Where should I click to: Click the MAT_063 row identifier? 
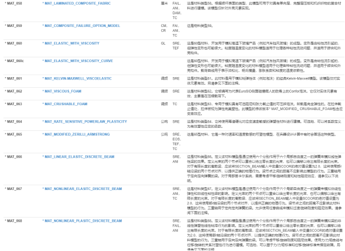tap(13, 104)
